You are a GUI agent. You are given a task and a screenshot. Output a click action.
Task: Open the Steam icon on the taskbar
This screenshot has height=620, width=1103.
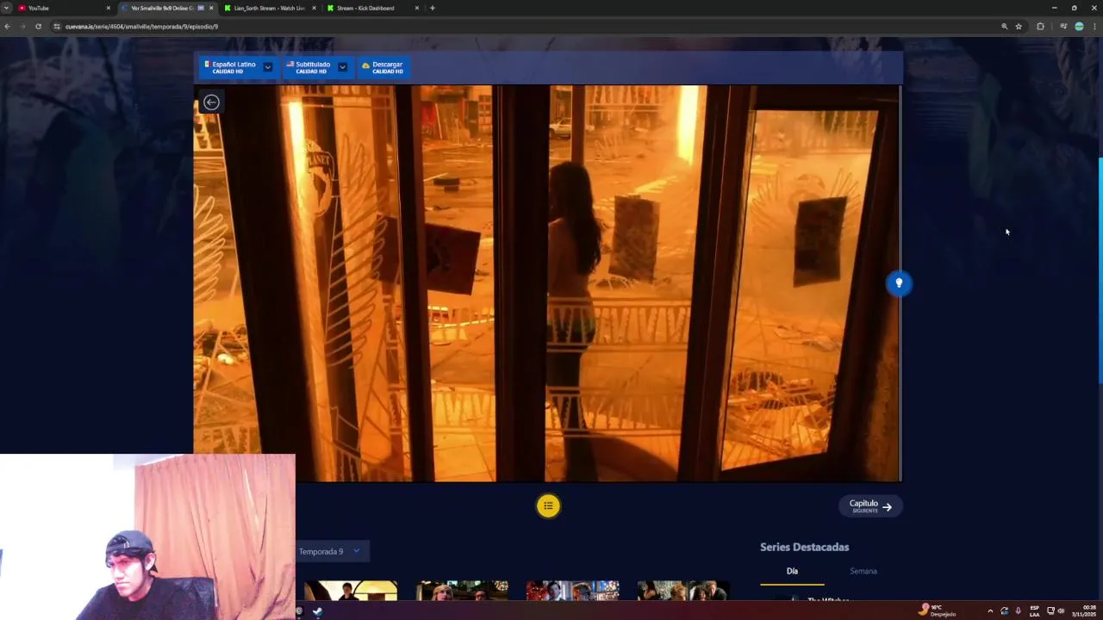[x=317, y=611]
